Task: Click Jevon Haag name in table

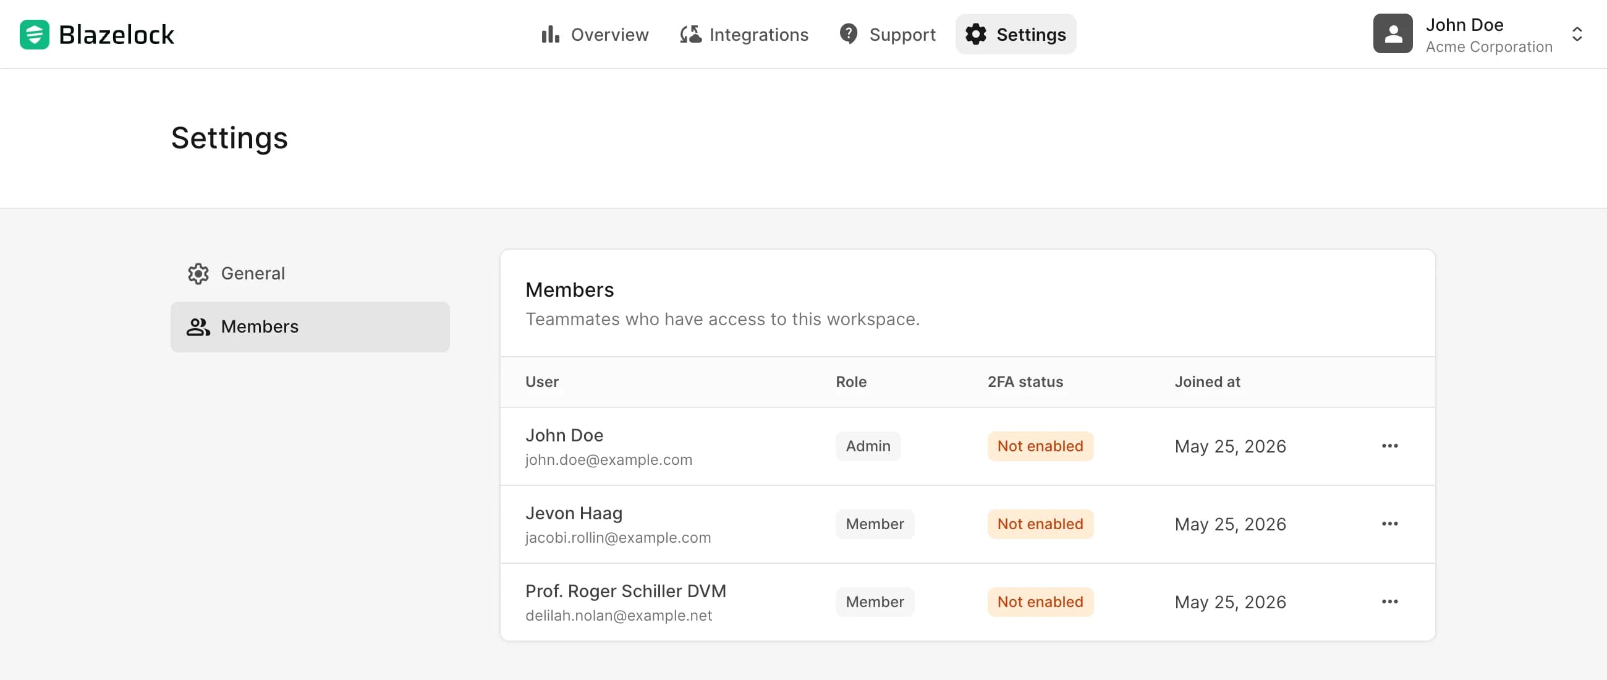Action: tap(574, 514)
